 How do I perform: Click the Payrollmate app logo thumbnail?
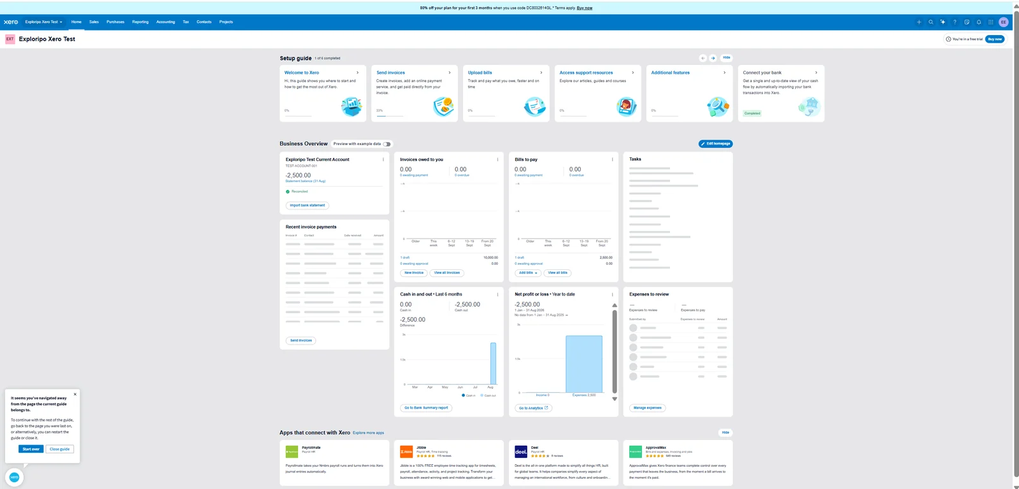292,451
